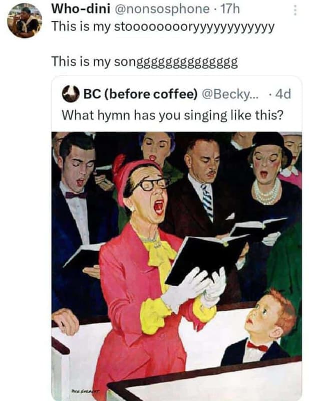309x401 pixels.
Task: Open the 17h timestamp link
Action: [x=231, y=9]
